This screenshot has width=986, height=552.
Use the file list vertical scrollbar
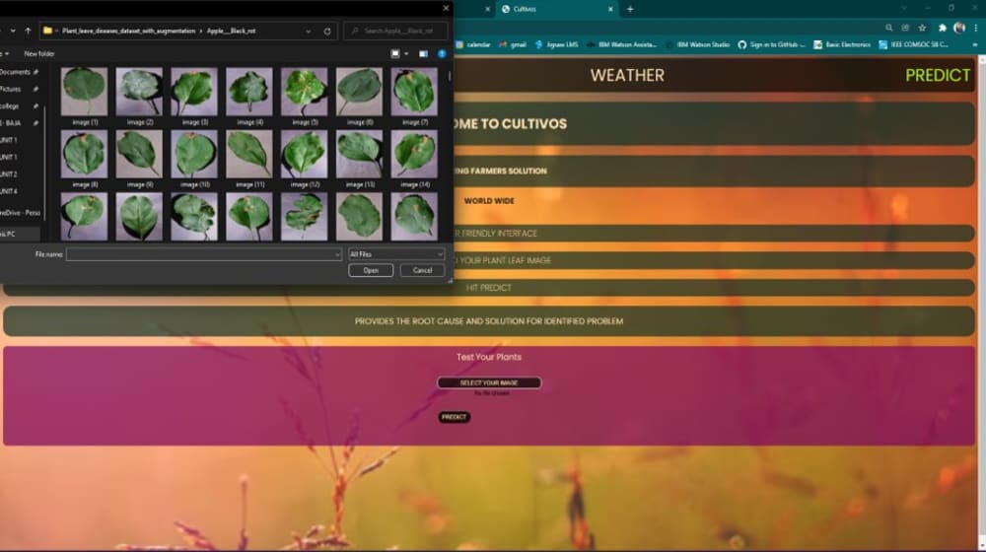[450, 77]
